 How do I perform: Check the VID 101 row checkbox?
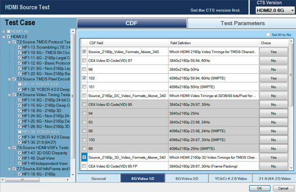click(84, 87)
